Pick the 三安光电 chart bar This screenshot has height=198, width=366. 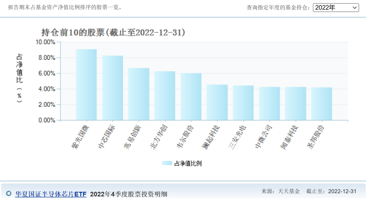pos(243,103)
